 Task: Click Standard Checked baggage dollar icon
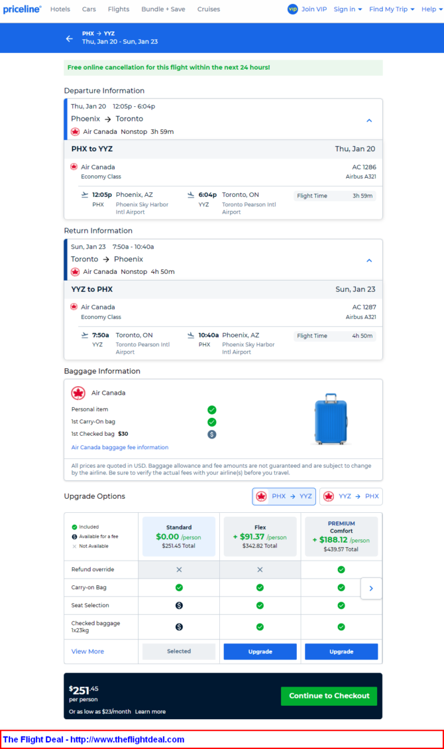pos(179,627)
